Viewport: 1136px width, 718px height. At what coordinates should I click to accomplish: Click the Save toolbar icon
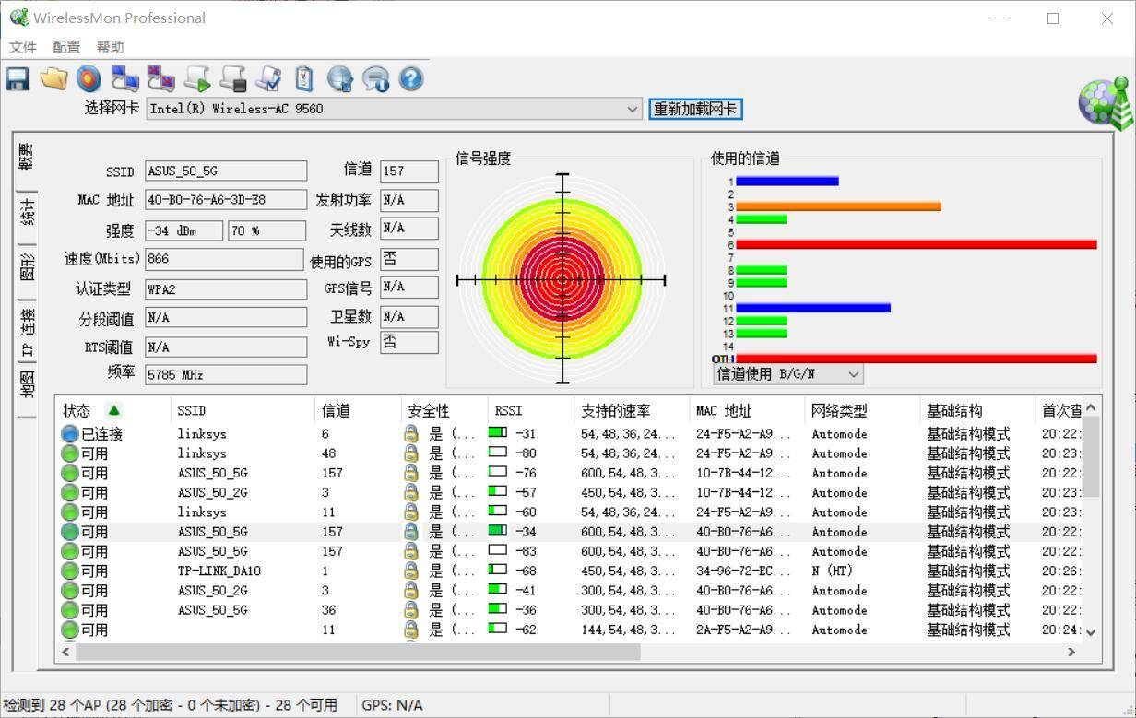point(17,79)
